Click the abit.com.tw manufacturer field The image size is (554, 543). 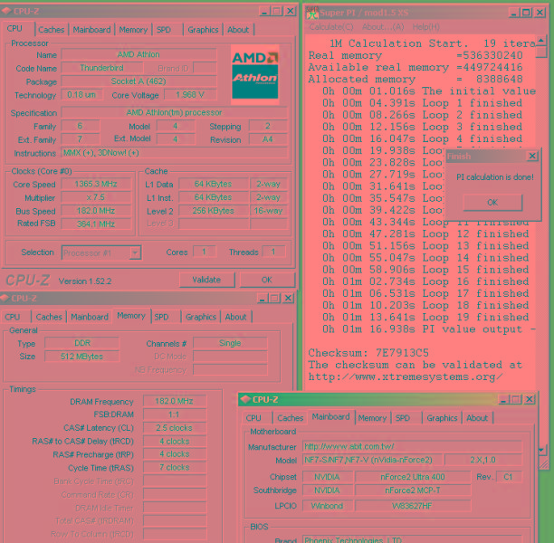pyautogui.click(x=412, y=446)
